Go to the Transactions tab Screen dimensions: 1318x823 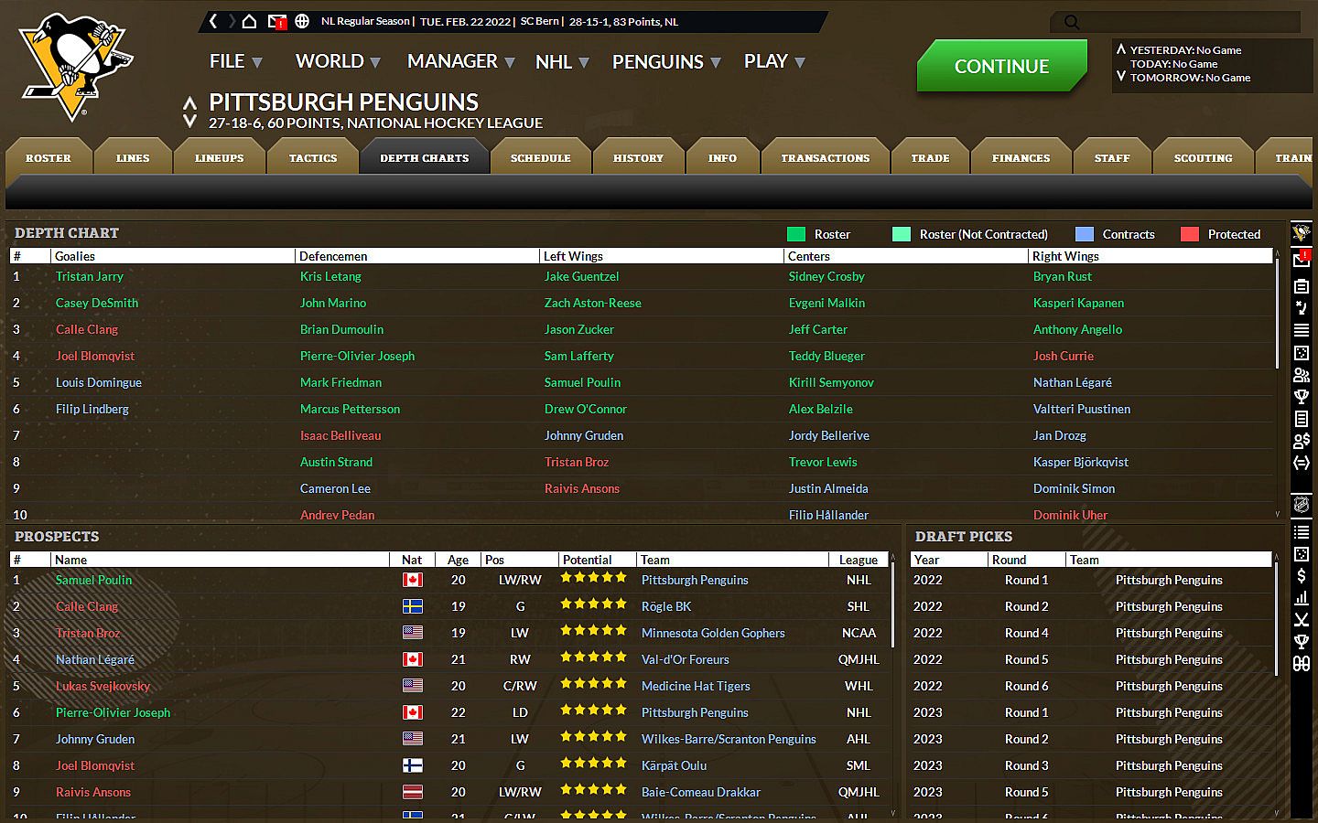pos(826,157)
